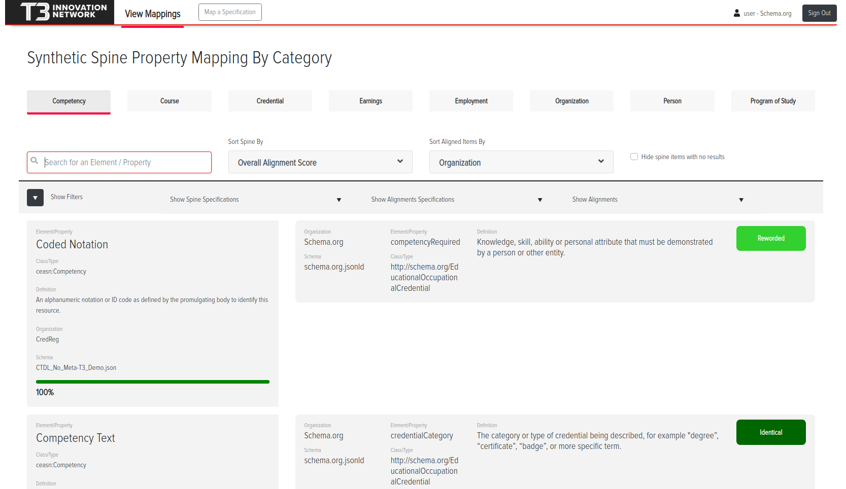This screenshot has width=846, height=489.
Task: Click the Sign Out button
Action: [819, 13]
